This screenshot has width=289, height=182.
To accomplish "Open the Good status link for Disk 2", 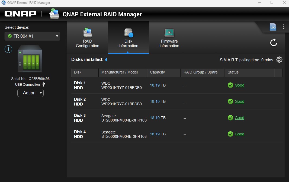I will 239,101.
